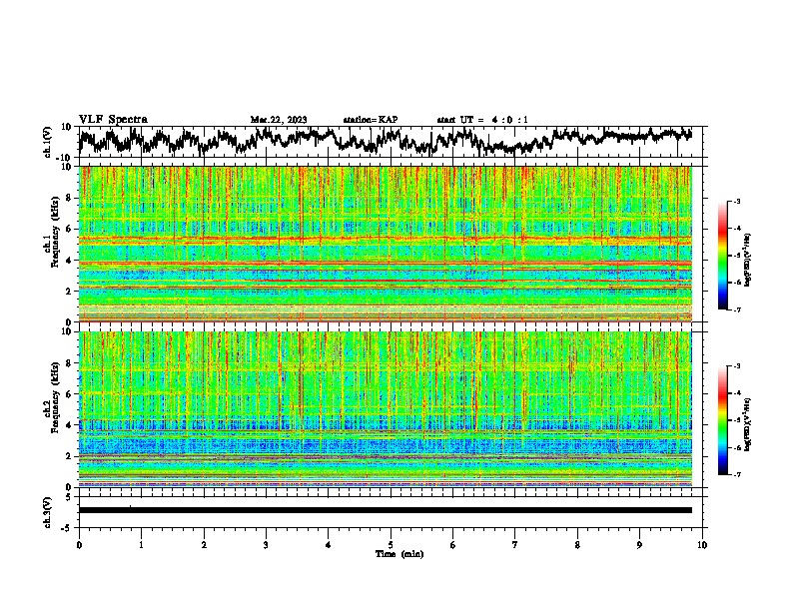Click the '-3' label on ch.2 color scale
791x611 pixels.
(x=737, y=366)
